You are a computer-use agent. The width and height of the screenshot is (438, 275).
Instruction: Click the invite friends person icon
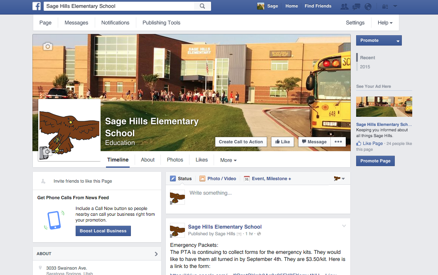coord(43,181)
